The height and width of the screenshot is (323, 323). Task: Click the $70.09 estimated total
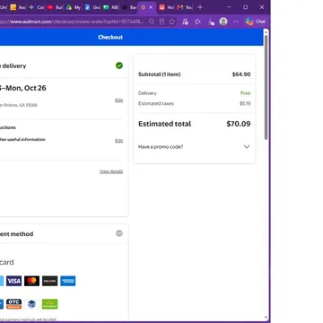[x=239, y=124]
